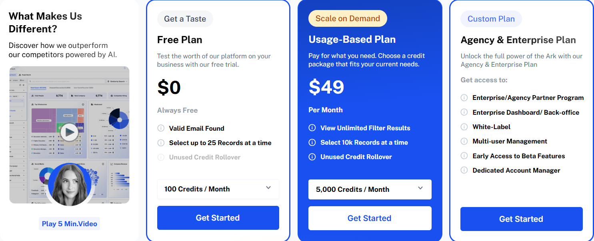The height and width of the screenshot is (241, 594).
Task: Click the info icon beside Dedicated Account Manager
Action: point(464,170)
